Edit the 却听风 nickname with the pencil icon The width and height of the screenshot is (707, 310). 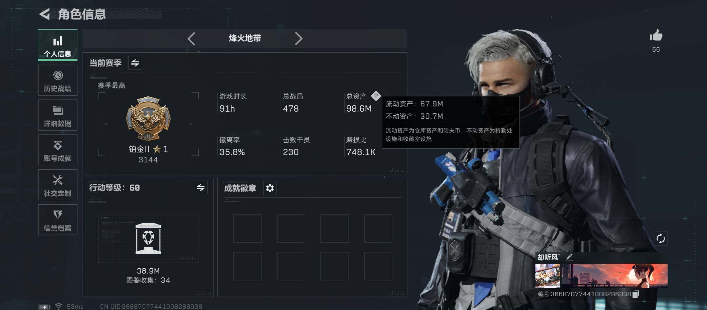(x=569, y=257)
